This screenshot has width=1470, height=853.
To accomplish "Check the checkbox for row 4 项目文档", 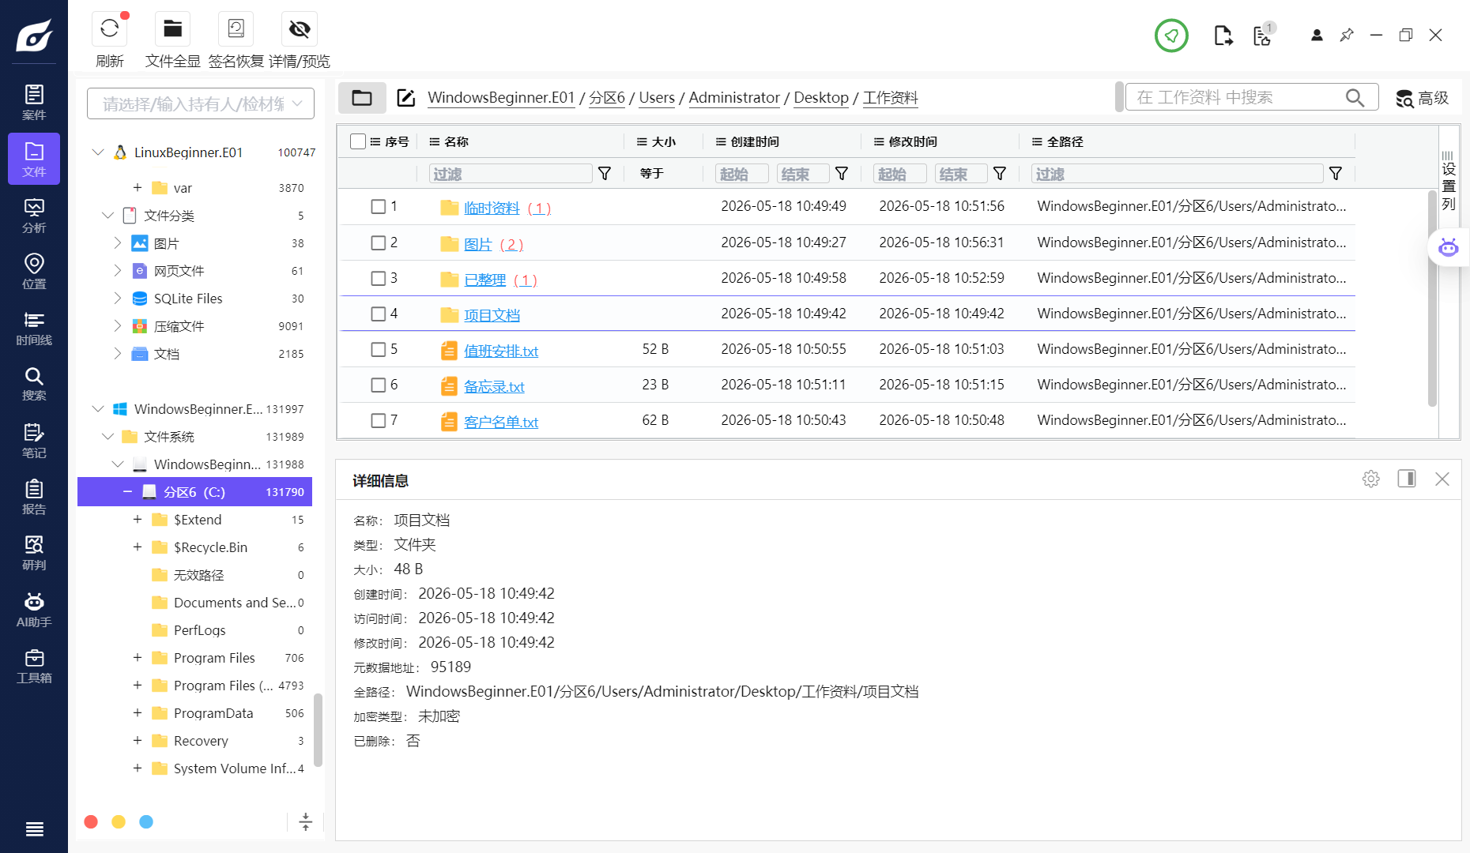I will point(379,314).
